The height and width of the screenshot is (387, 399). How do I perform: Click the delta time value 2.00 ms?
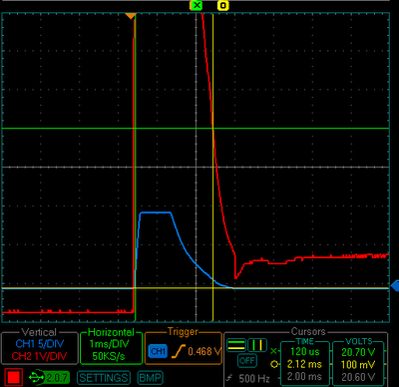pos(304,377)
